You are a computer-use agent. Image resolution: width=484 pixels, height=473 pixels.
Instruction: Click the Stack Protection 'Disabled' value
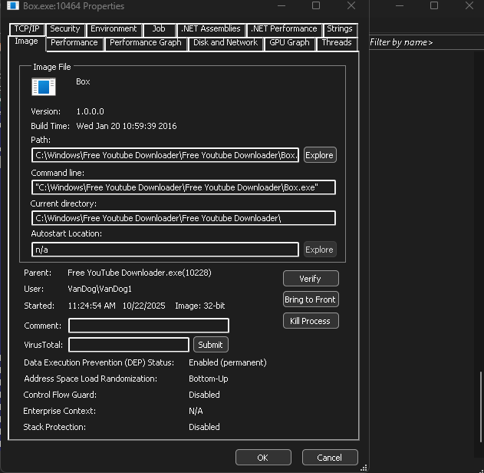[x=204, y=427]
